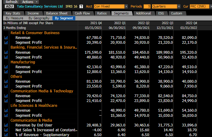Click the -4.00 Net Sales % value

click(97, 130)
